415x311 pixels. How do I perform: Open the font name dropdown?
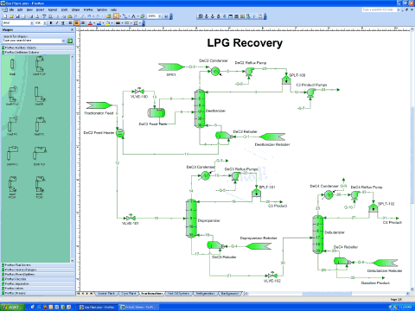tap(32, 23)
